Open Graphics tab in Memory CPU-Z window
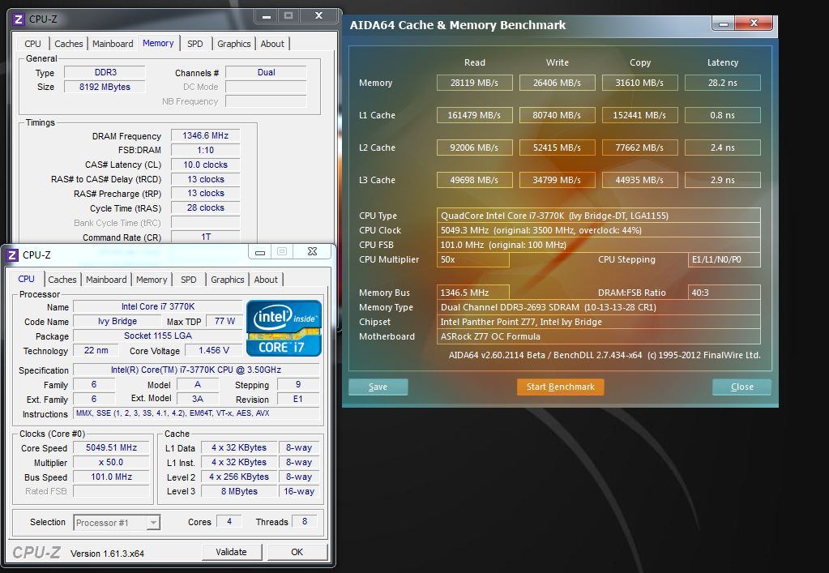 233,44
